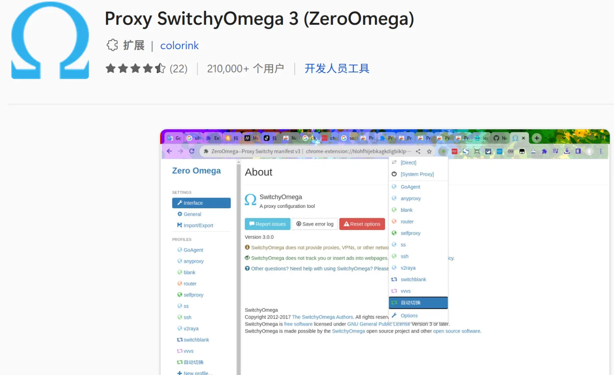
Task: Click the Save error log button
Action: 315,224
